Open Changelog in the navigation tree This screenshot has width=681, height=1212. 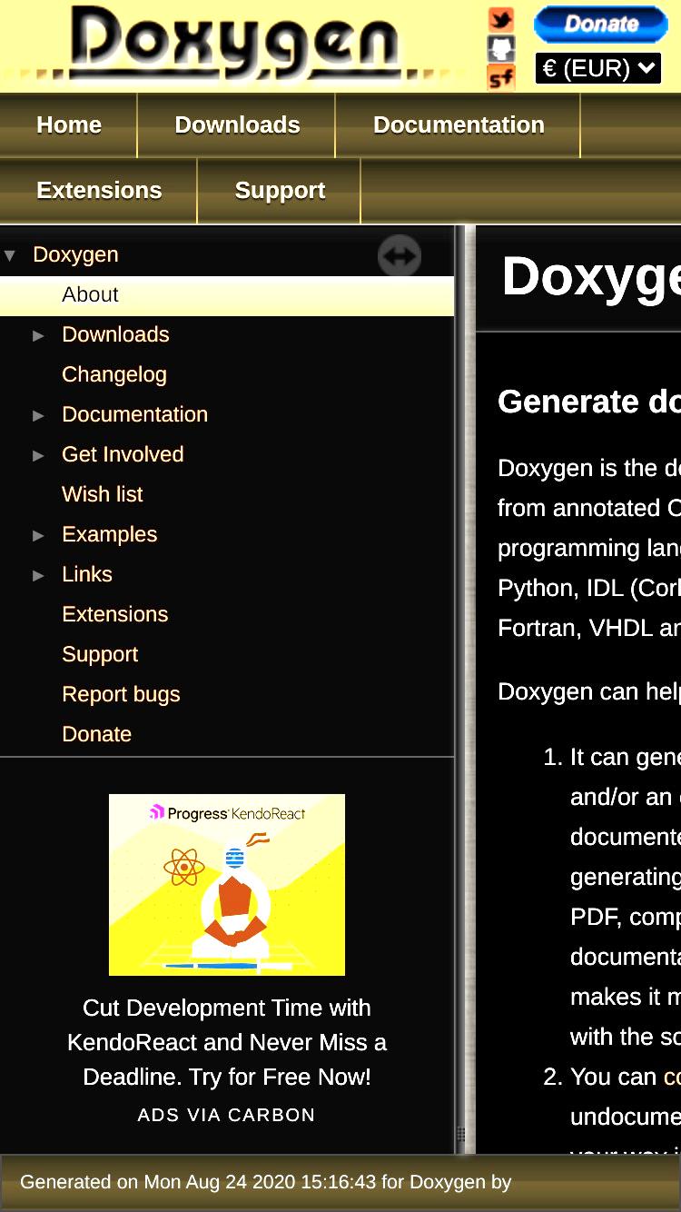pyautogui.click(x=114, y=374)
